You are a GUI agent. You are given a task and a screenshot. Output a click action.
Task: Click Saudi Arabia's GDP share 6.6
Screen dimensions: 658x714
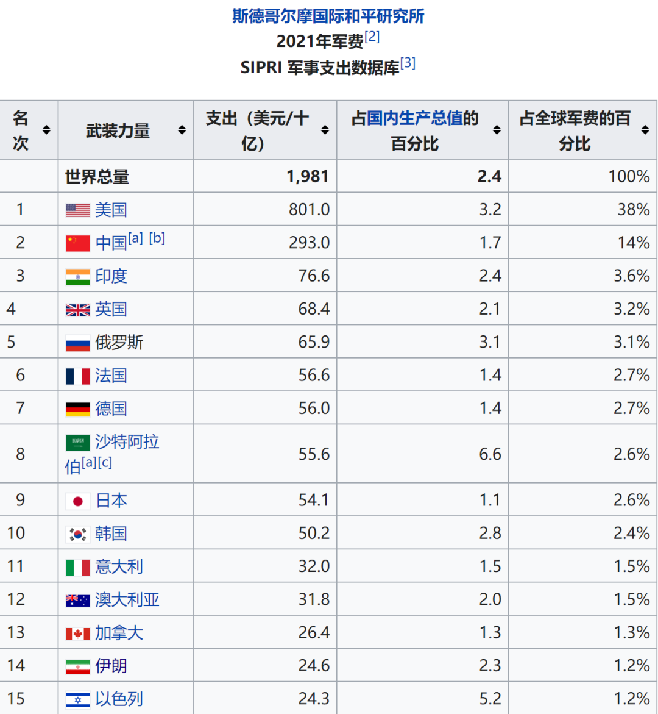pyautogui.click(x=490, y=454)
